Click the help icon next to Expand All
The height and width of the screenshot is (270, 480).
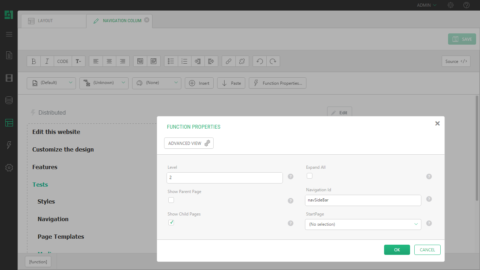pos(429,176)
